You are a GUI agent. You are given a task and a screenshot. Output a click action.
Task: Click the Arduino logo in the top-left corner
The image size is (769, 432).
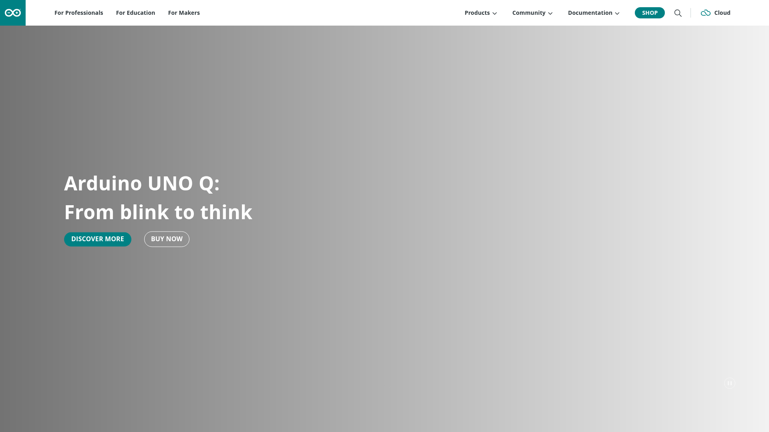click(12, 12)
